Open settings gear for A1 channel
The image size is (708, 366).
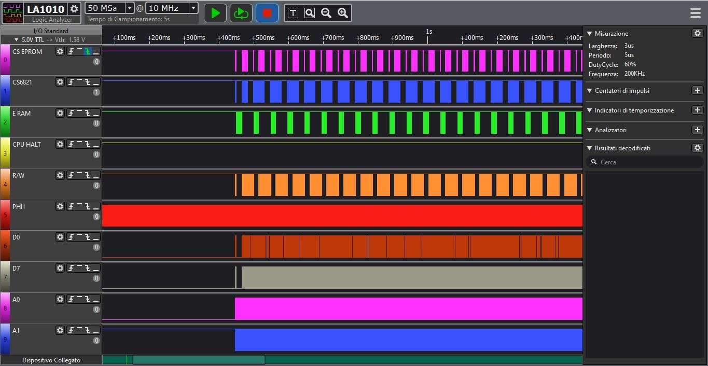pyautogui.click(x=60, y=330)
